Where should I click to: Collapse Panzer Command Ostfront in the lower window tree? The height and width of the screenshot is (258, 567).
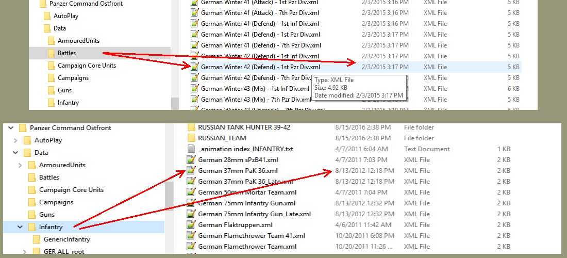click(10, 128)
